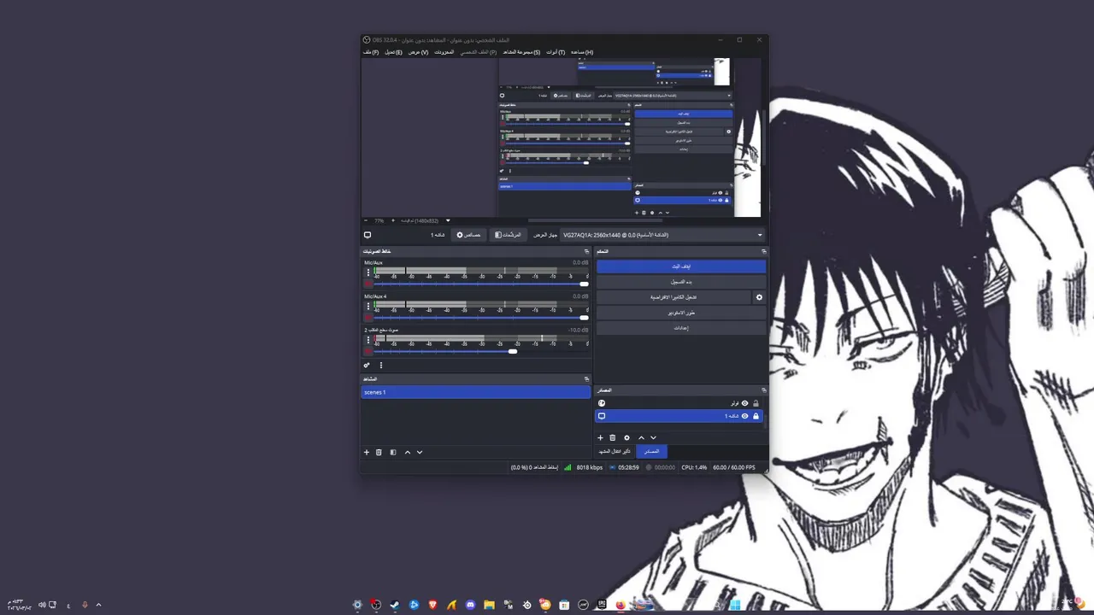
Task: Switch to the Sources tab
Action: pyautogui.click(x=651, y=451)
